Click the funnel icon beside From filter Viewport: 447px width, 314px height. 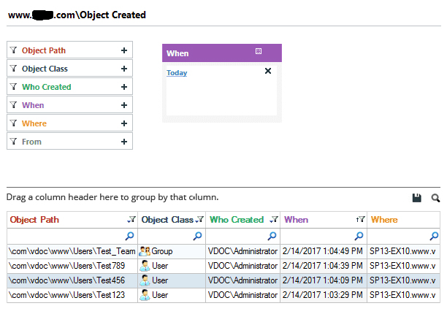13,142
